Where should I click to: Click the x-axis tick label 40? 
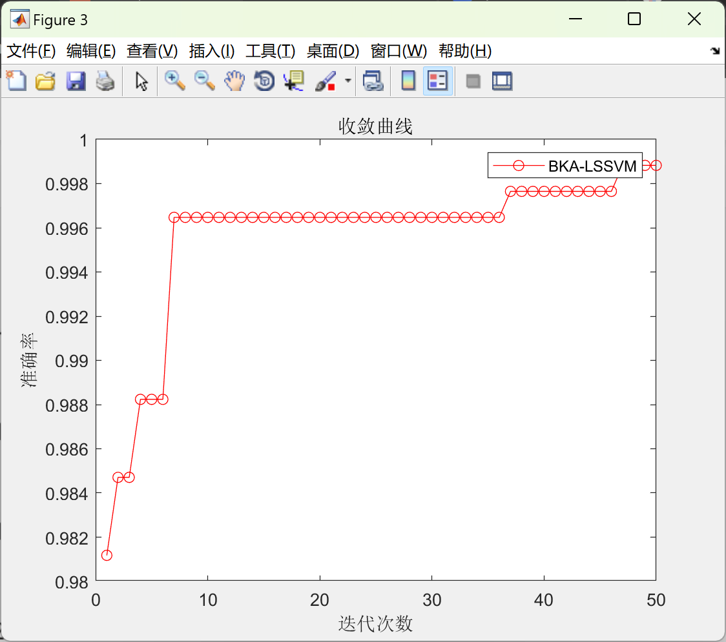click(x=544, y=600)
